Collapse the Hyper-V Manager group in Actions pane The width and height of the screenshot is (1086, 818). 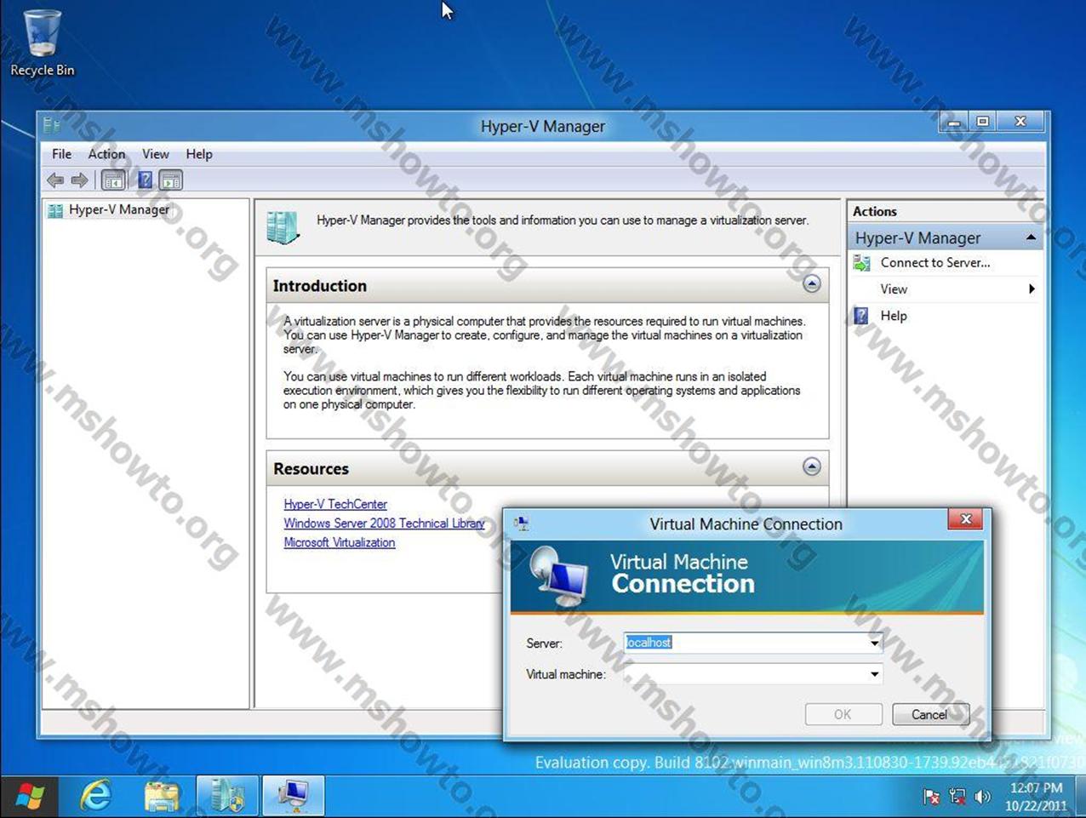pyautogui.click(x=1031, y=237)
